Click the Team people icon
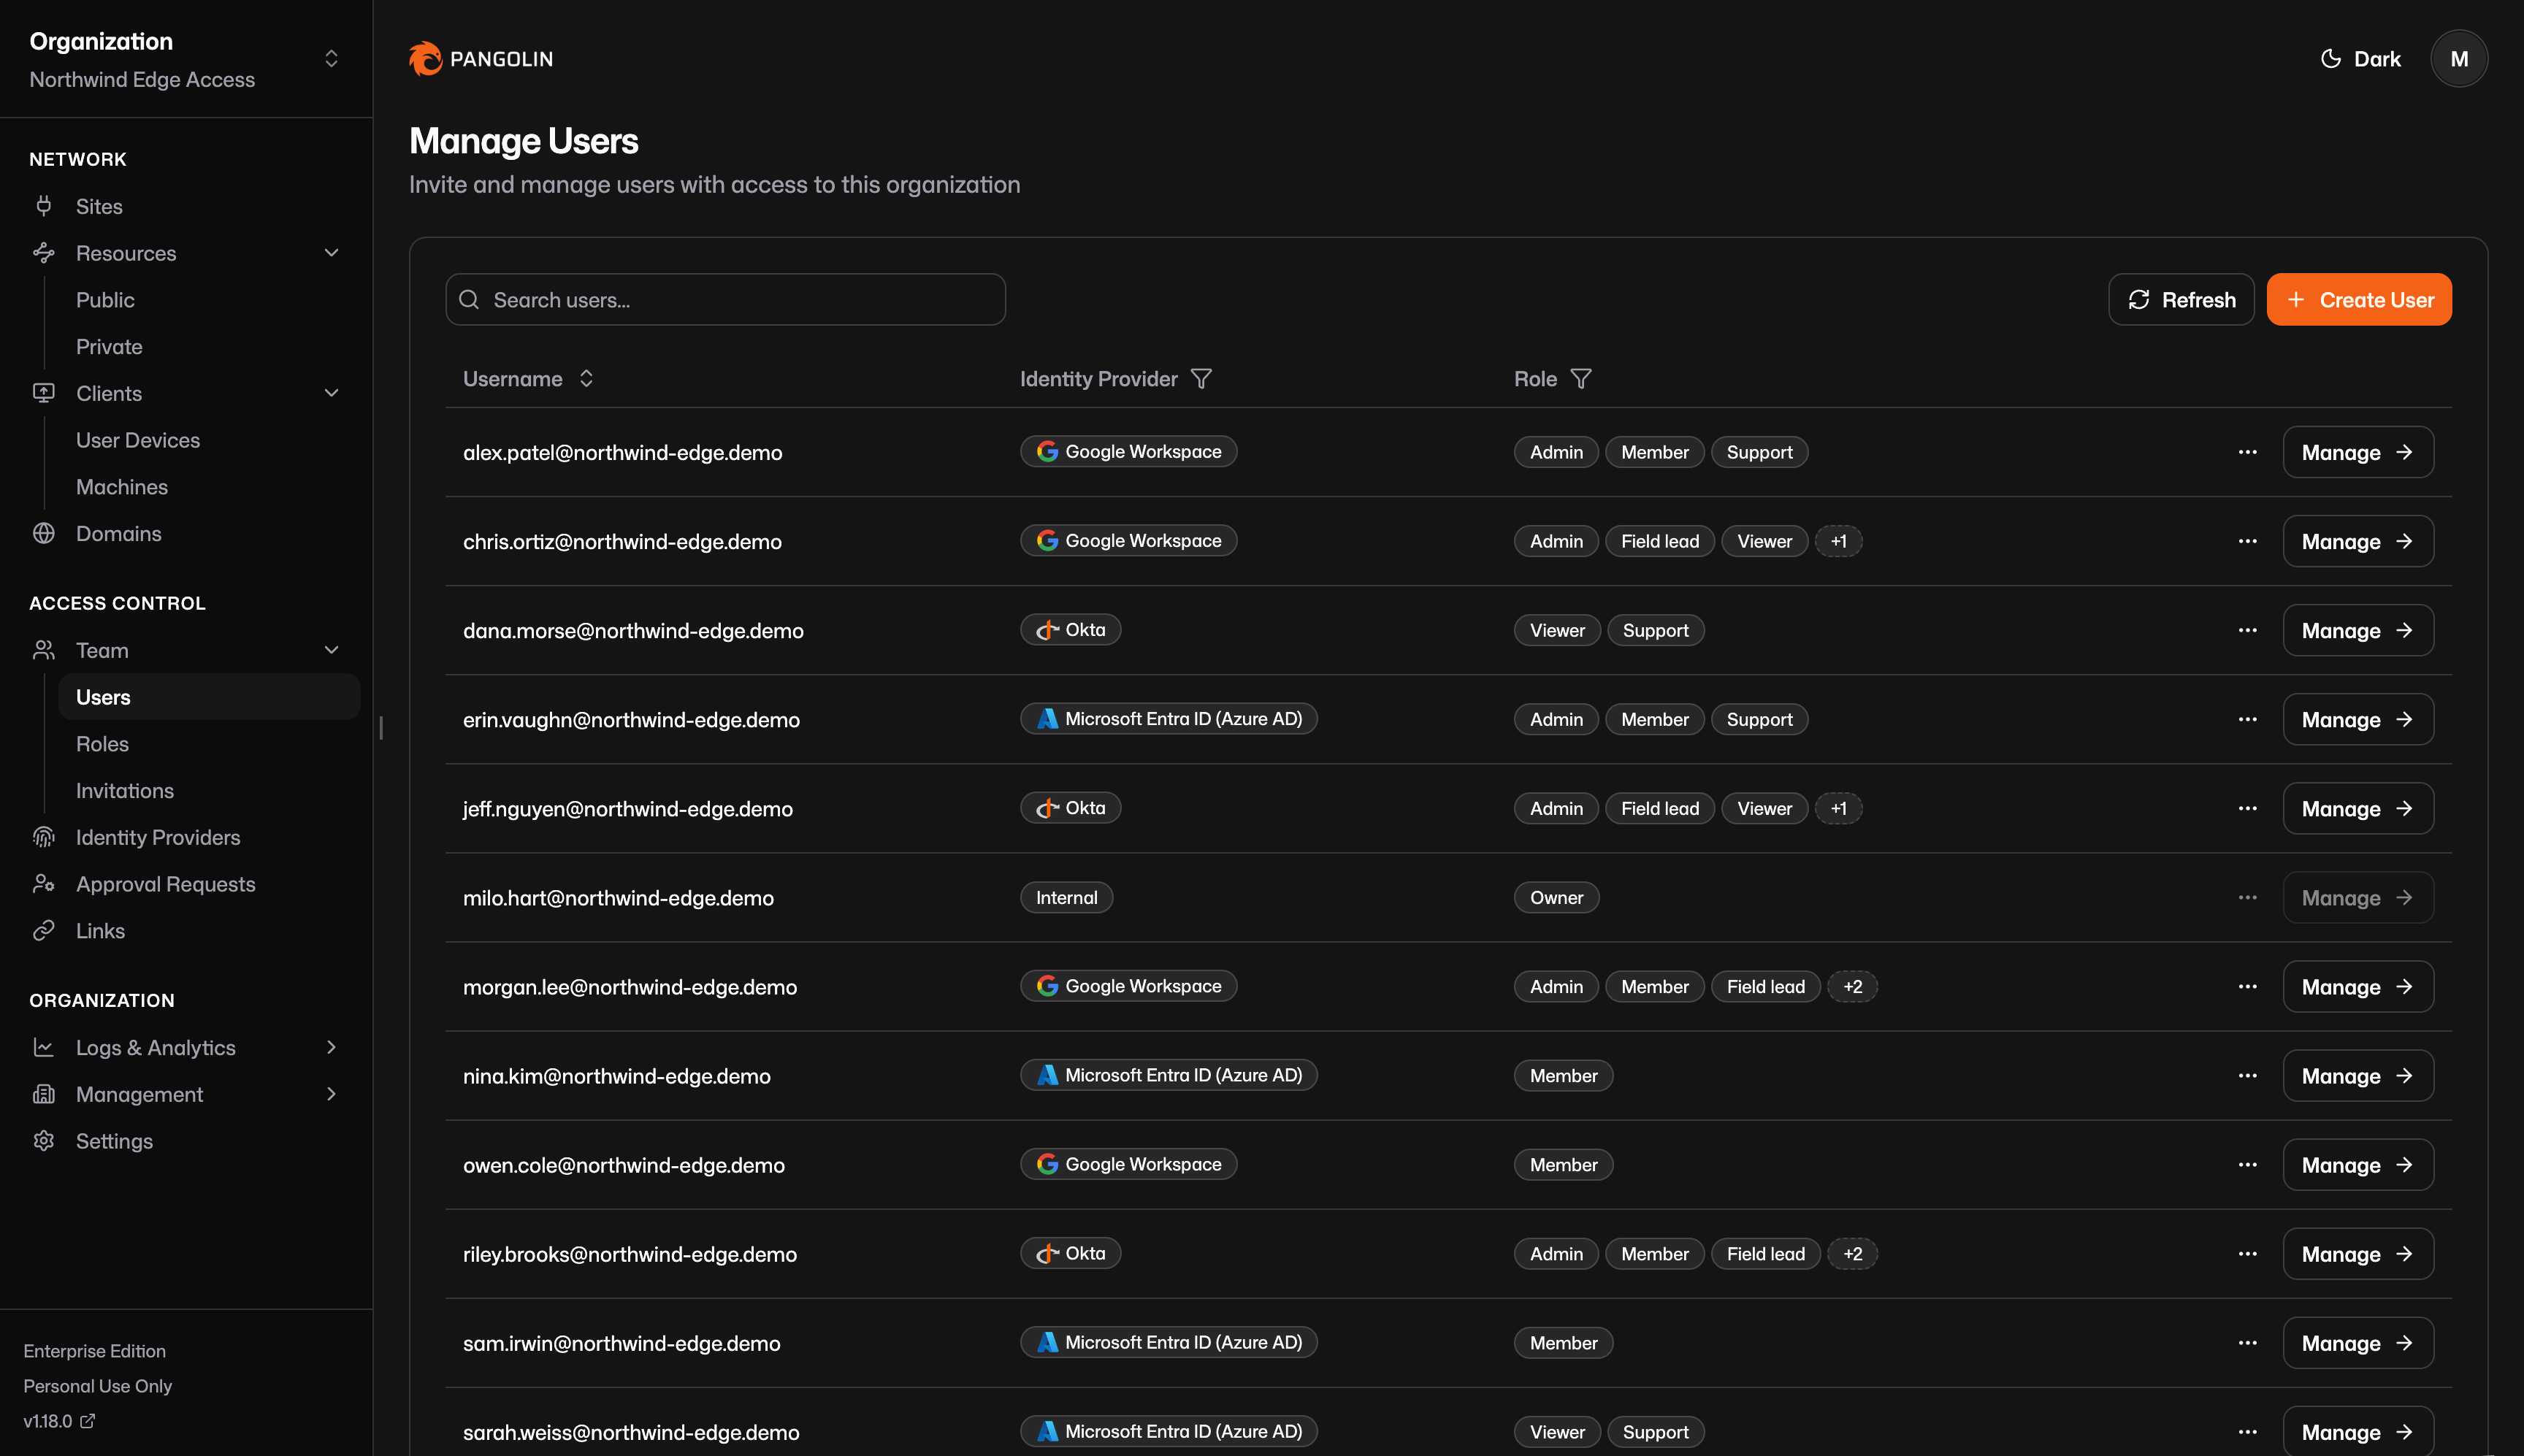2524x1456 pixels. (44, 650)
